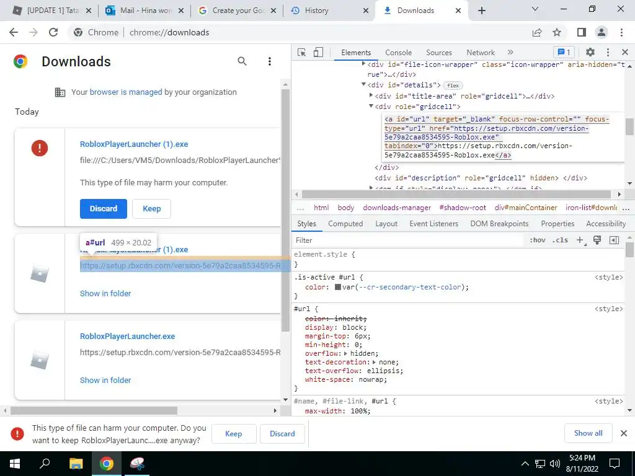Viewport: 635px width, 476px height.
Task: Open the Computed styles tab
Action: pyautogui.click(x=345, y=224)
